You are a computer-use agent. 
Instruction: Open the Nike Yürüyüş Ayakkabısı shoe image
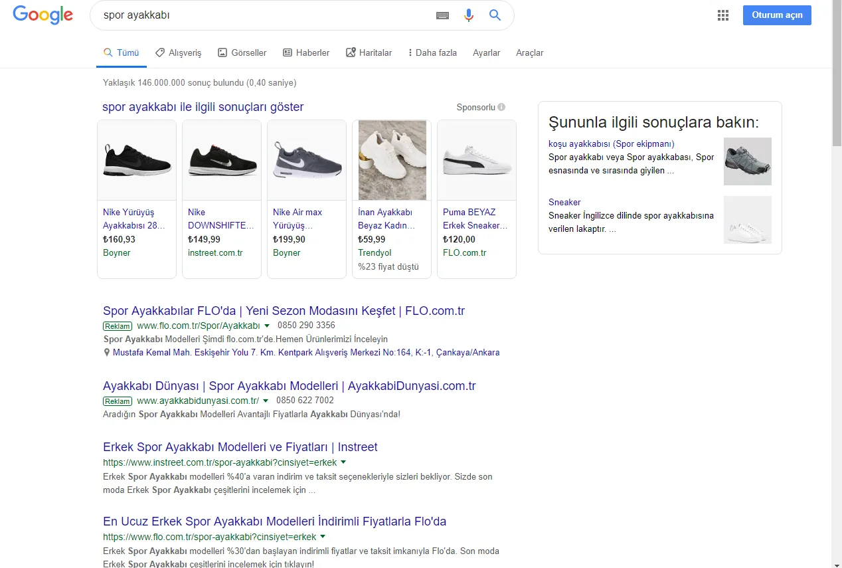pos(137,160)
